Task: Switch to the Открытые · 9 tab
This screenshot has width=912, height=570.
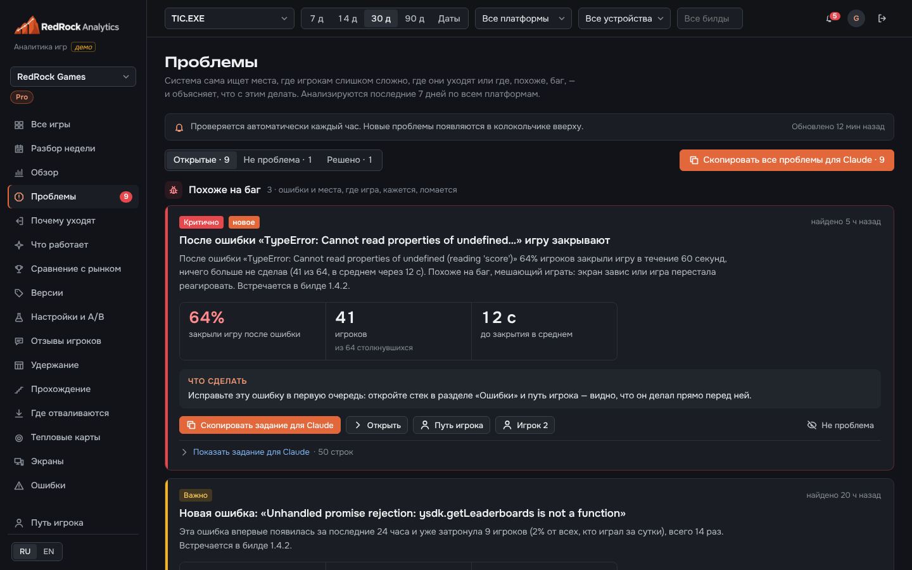Action: (201, 160)
